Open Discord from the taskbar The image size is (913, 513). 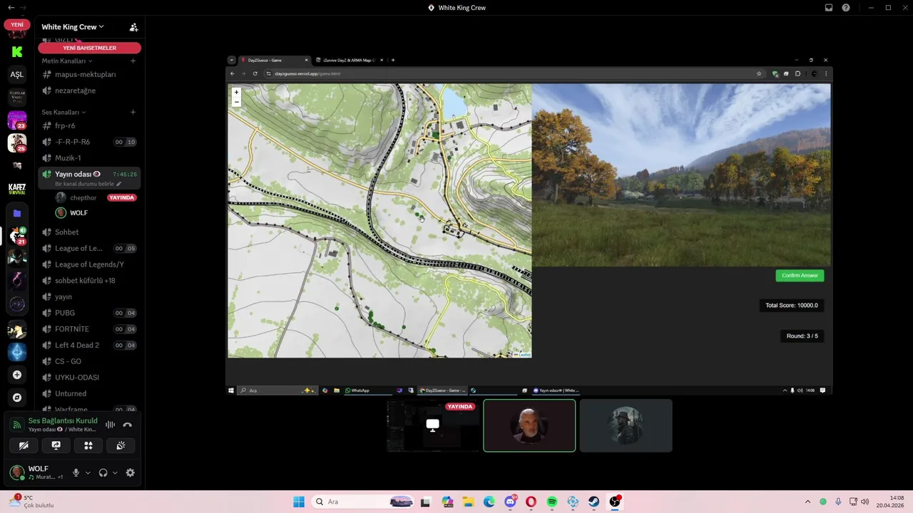coord(511,502)
